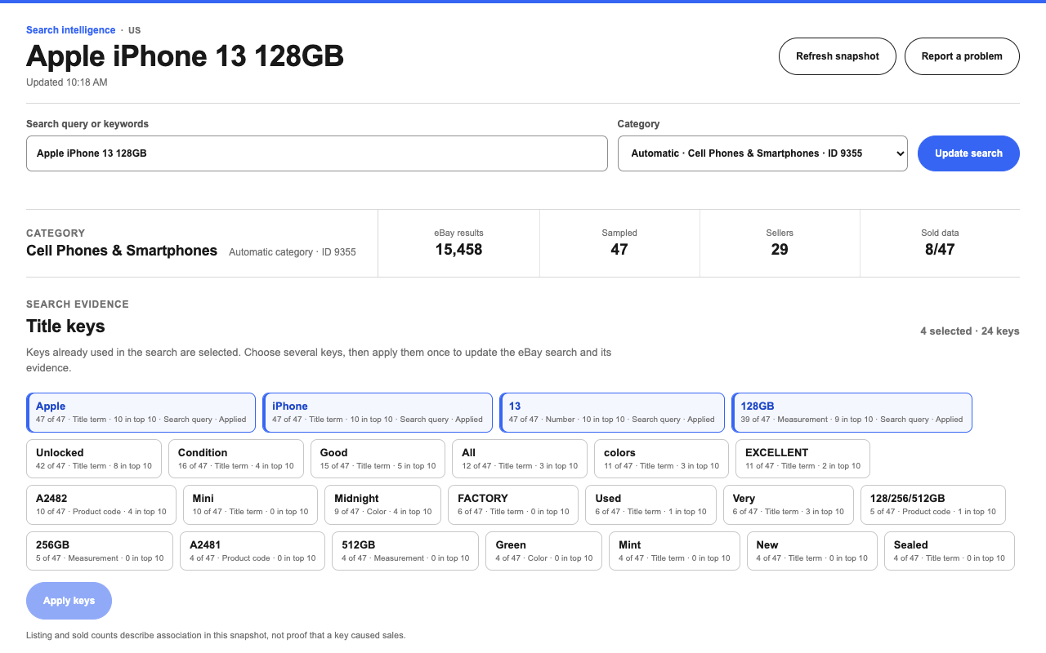Select the Used title key
This screenshot has width=1046, height=653.
pos(650,504)
